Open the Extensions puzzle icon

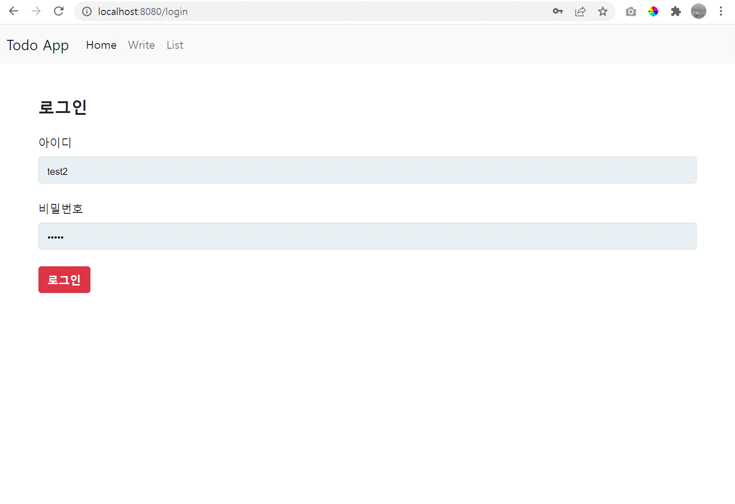(676, 11)
